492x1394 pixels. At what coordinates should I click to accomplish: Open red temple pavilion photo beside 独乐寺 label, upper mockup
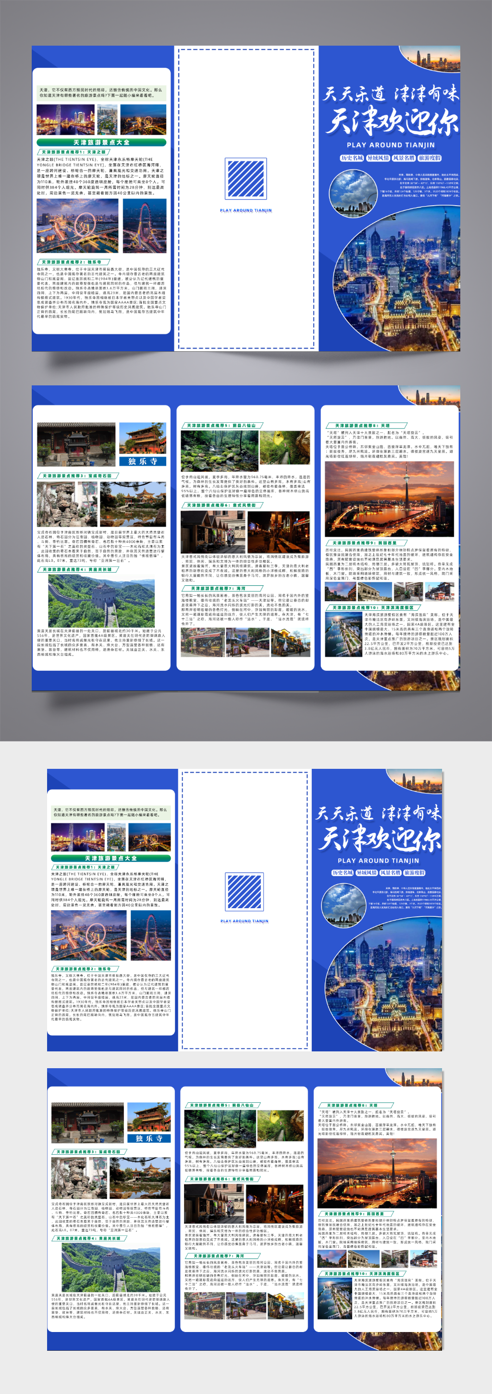[143, 439]
